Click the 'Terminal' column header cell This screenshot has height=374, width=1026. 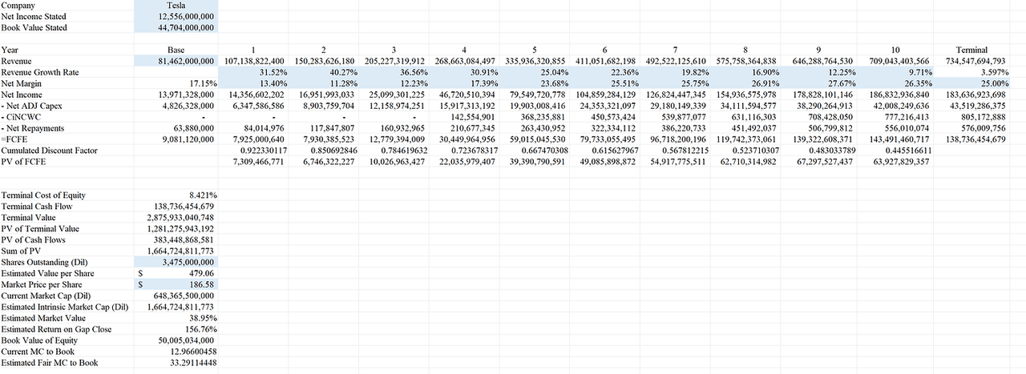pyautogui.click(x=971, y=50)
